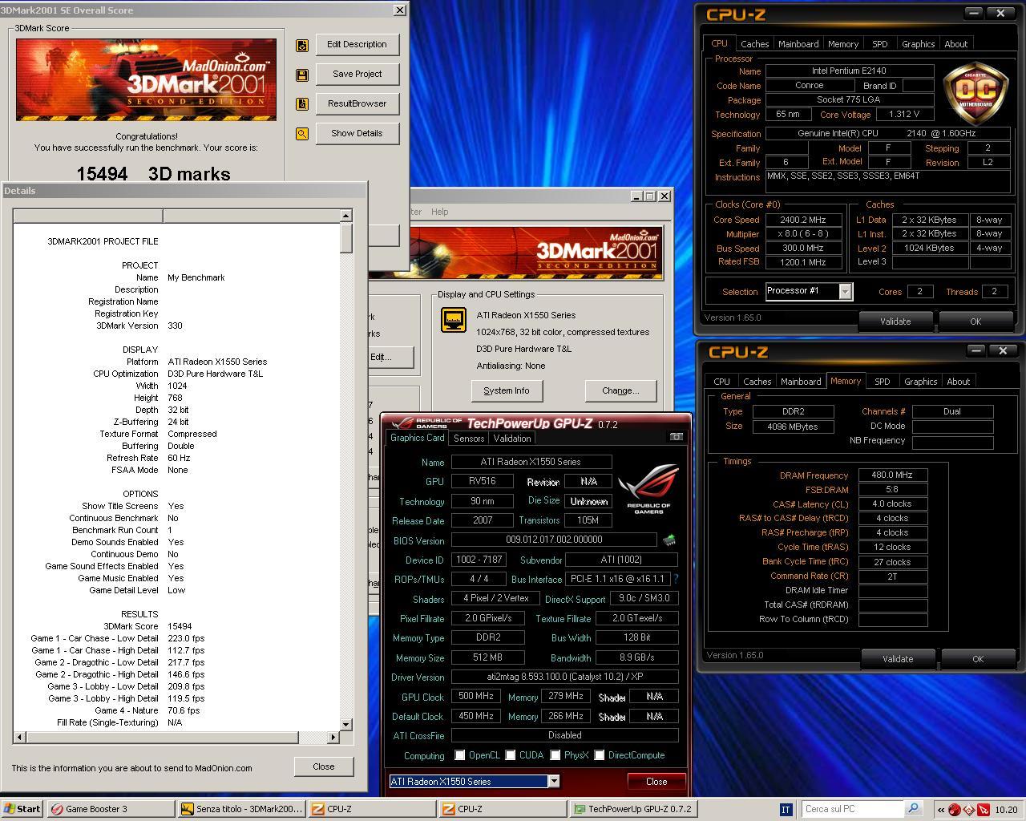Click the Show Details magnifier icon
This screenshot has width=1026, height=821.
[302, 134]
